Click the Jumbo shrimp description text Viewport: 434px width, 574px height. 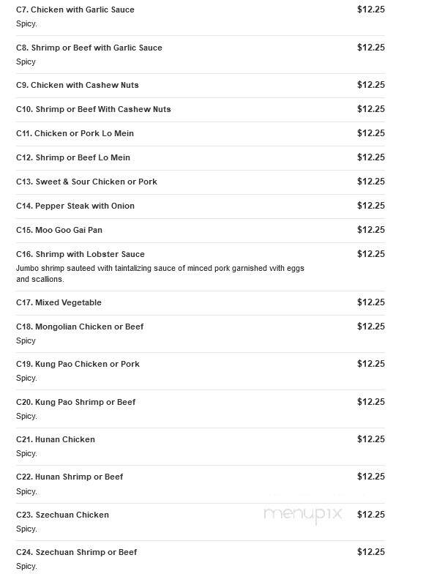(160, 274)
